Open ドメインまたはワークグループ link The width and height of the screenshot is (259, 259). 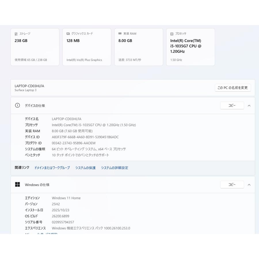pyautogui.click(x=52, y=168)
